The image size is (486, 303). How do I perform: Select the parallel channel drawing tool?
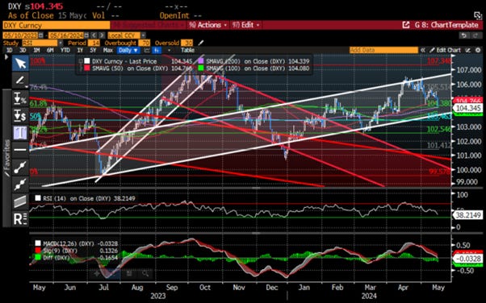(x=20, y=201)
